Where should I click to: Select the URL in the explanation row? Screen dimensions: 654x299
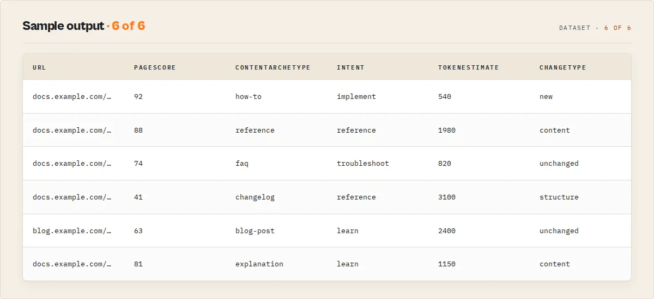pyautogui.click(x=72, y=264)
